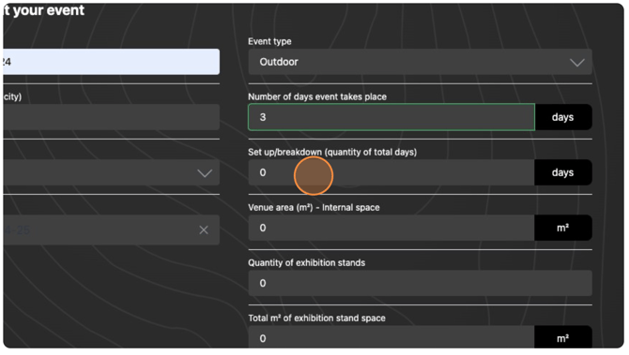629x355 pixels.
Task: Click the days unit label for set up/breakdown
Action: click(562, 172)
